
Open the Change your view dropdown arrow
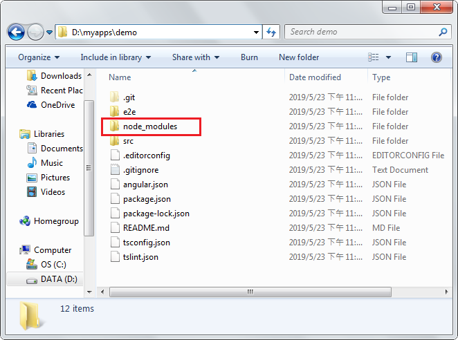tap(388, 57)
